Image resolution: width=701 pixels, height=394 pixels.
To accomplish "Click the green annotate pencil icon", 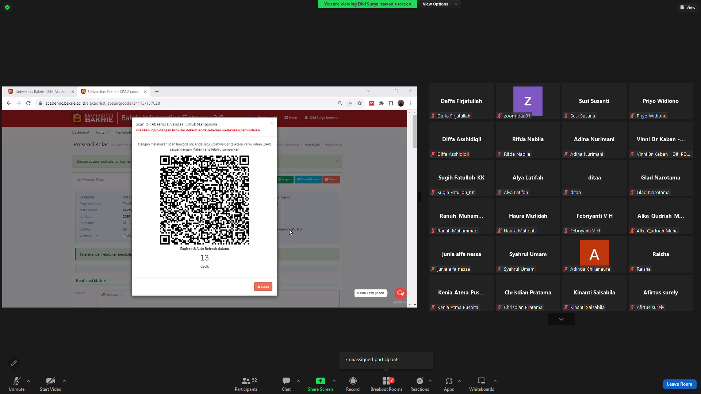I will 14,363.
